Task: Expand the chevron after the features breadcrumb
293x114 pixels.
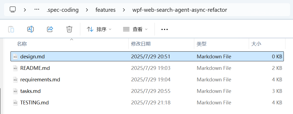Action: pos(124,10)
